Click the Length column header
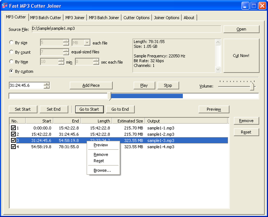 click(x=97, y=121)
